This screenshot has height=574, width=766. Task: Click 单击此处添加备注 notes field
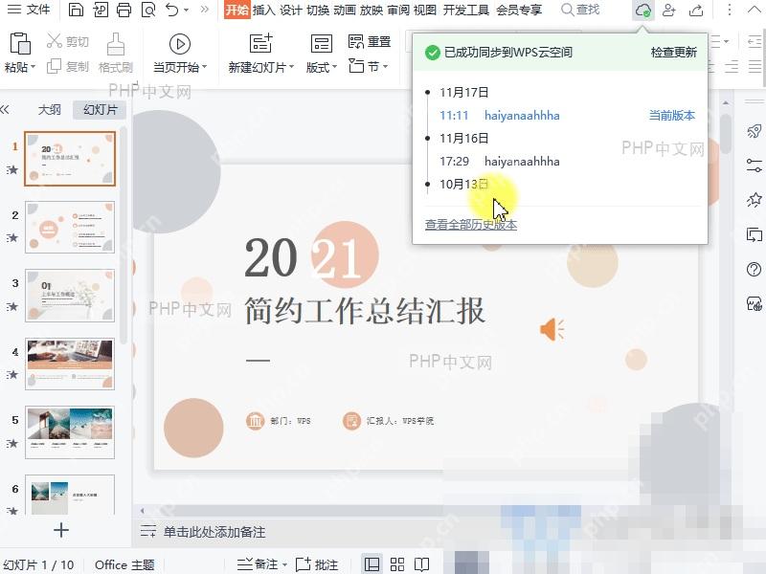pyautogui.click(x=214, y=532)
